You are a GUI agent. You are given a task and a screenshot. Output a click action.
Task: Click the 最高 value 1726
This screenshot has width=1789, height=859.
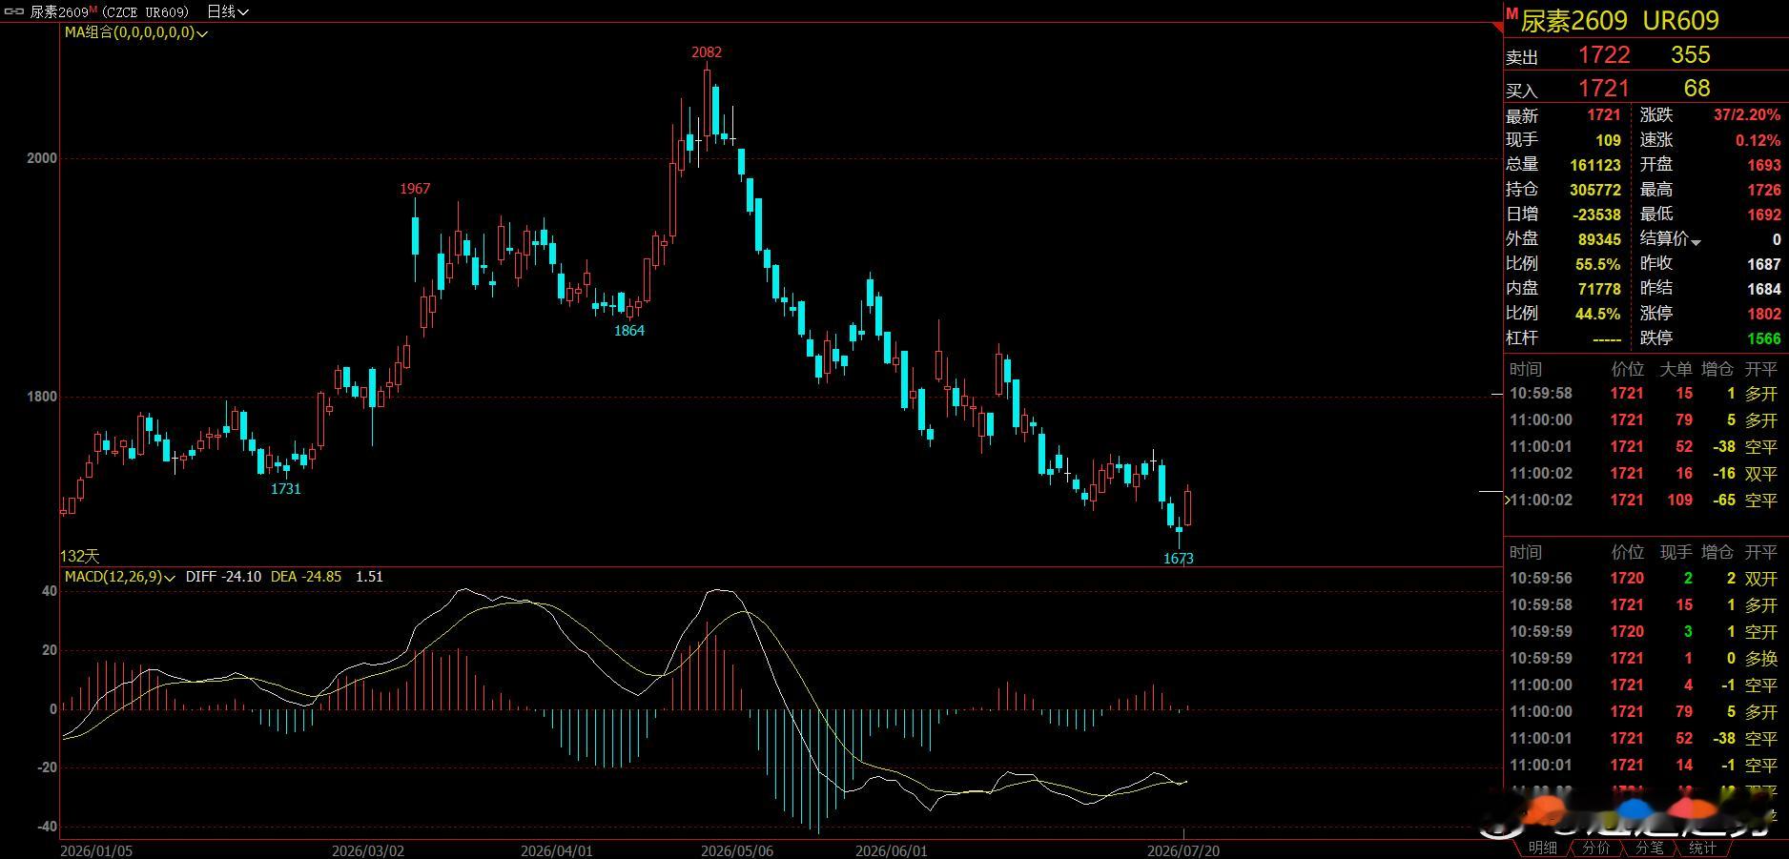(x=1763, y=190)
